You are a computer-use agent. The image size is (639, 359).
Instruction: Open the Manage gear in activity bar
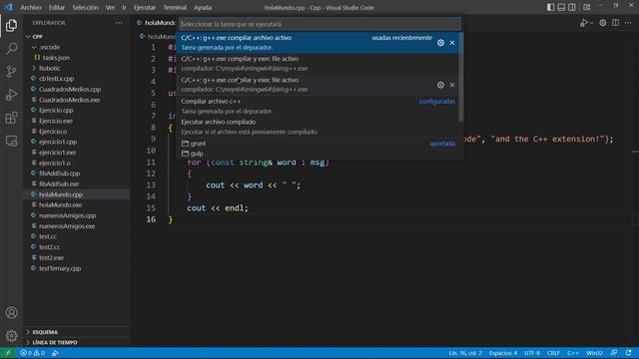(x=11, y=336)
